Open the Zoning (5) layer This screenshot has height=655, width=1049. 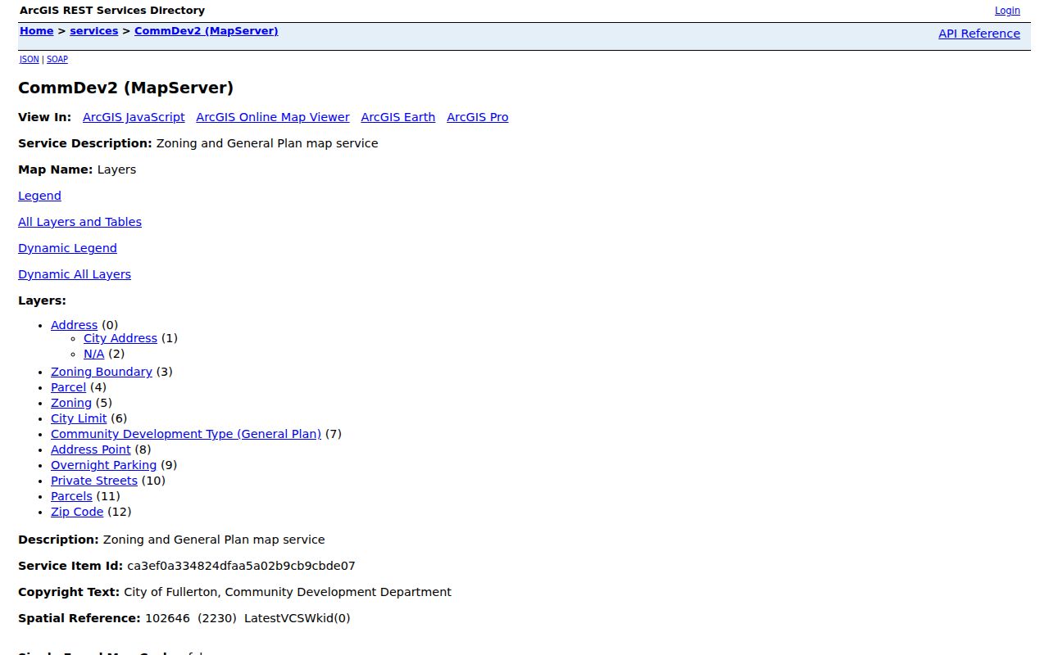coord(71,403)
